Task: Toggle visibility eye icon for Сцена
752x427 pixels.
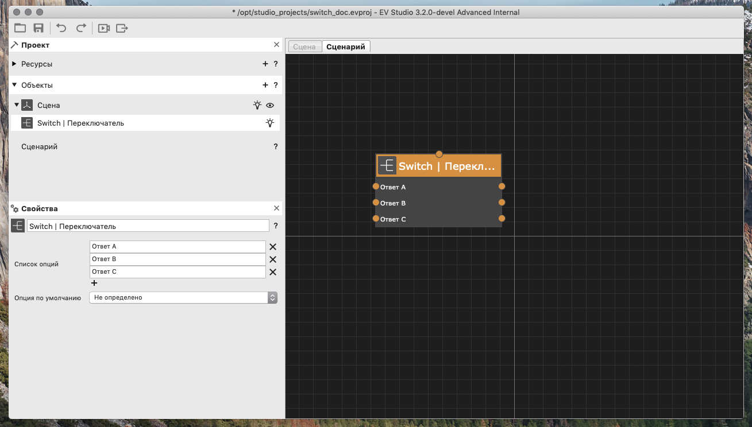Action: 270,106
